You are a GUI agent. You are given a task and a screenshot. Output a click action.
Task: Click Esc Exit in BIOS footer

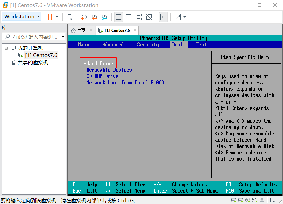coord(85,191)
